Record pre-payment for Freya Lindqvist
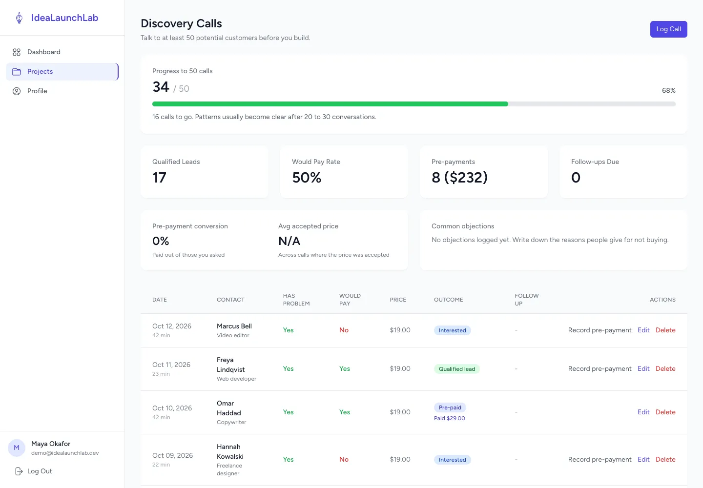The height and width of the screenshot is (488, 703). [x=600, y=369]
